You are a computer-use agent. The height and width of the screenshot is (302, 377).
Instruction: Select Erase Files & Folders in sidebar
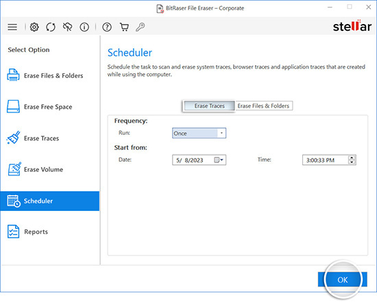coord(50,75)
